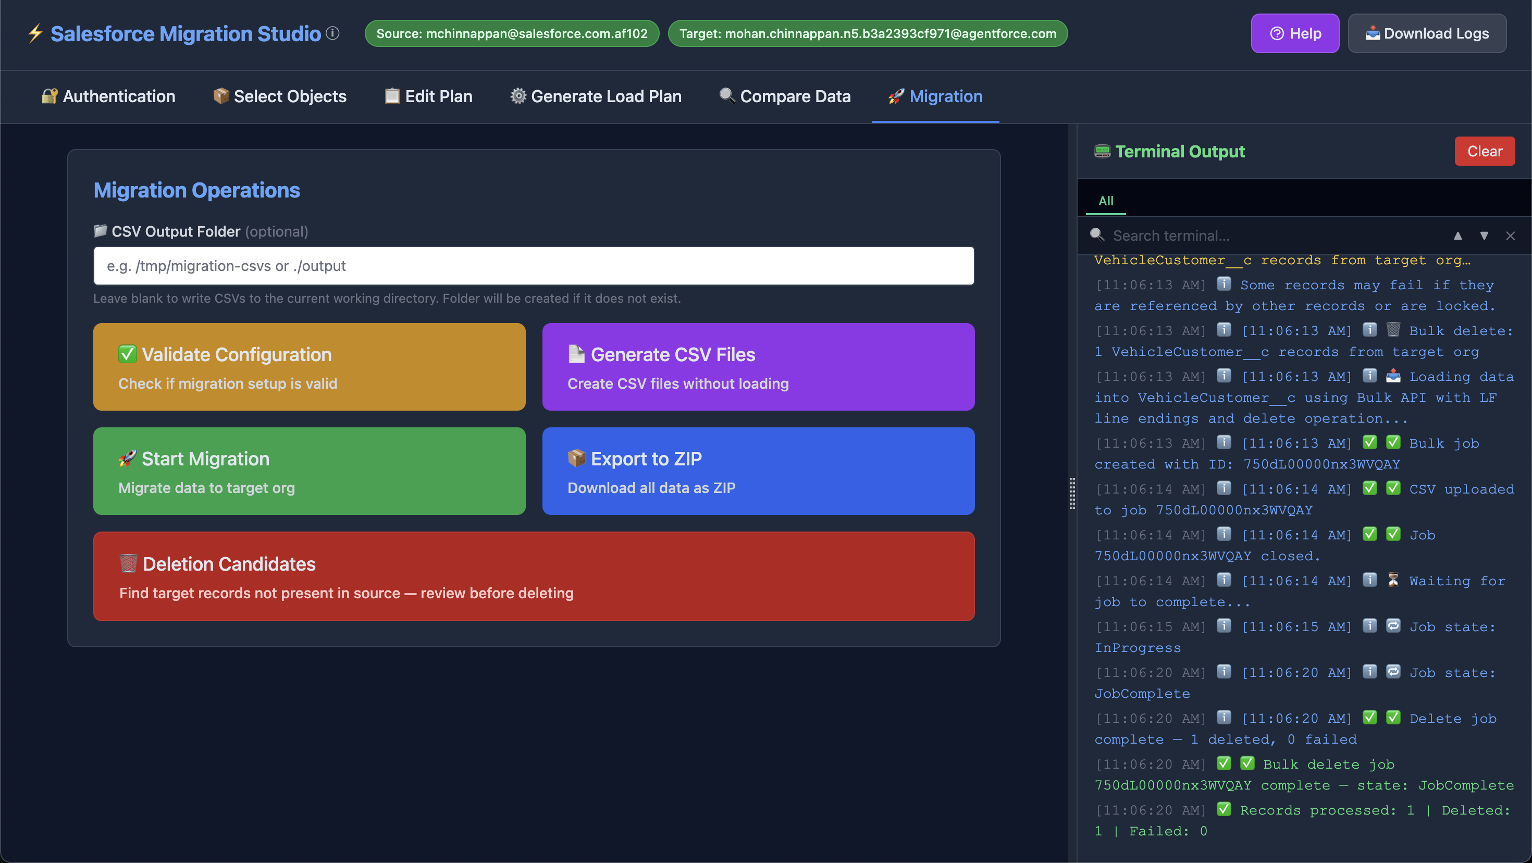Click the refresh icon in Job state: JobComplete line
Viewport: 1532px width, 863px height.
[x=1393, y=671]
